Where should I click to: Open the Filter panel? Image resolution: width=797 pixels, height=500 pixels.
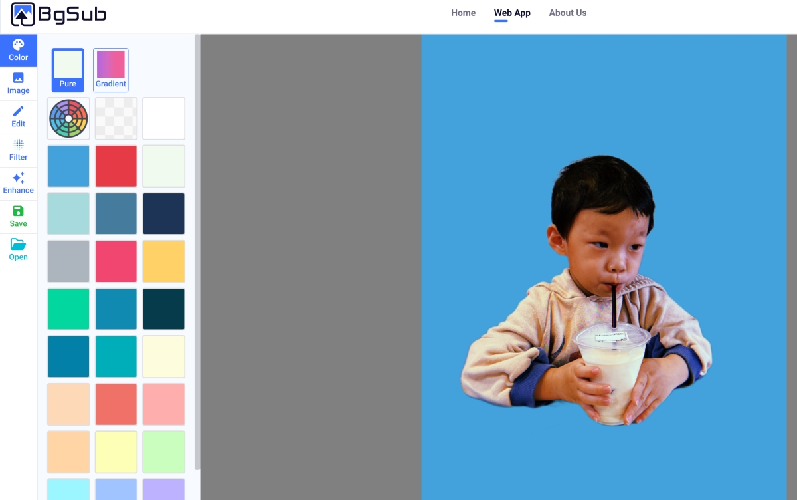[19, 150]
